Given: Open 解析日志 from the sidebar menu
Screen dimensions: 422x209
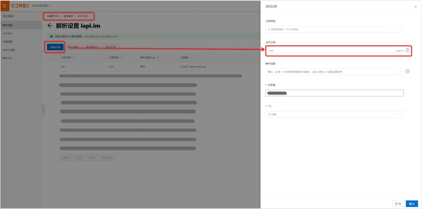Looking at the screenshot, I should coord(8,58).
